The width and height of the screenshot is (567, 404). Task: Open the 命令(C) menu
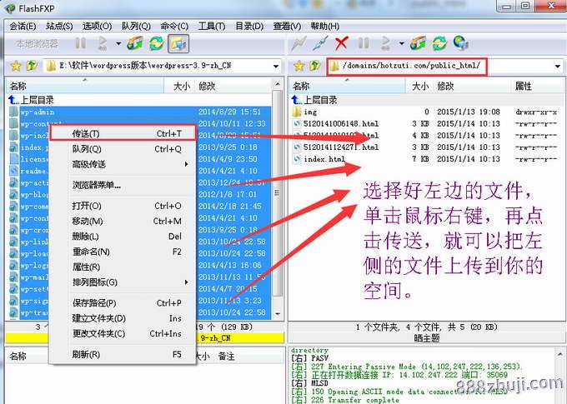[174, 26]
